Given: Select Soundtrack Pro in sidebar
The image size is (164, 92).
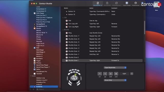Looking at the screenshot, I should pos(42,72).
